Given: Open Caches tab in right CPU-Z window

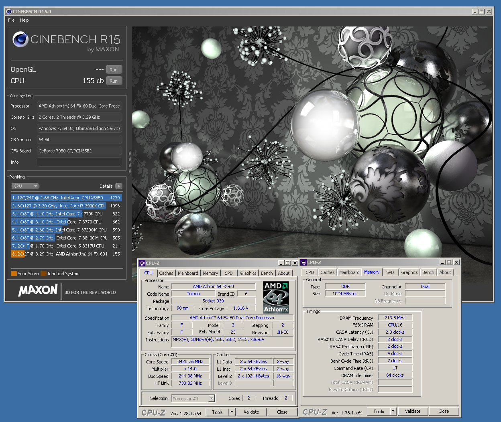Looking at the screenshot, I should pyautogui.click(x=328, y=272).
